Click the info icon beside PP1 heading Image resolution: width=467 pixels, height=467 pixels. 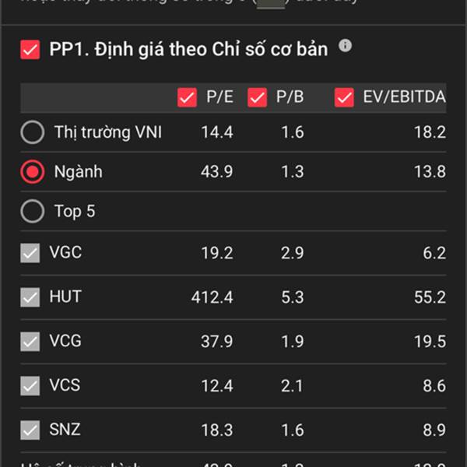click(345, 46)
